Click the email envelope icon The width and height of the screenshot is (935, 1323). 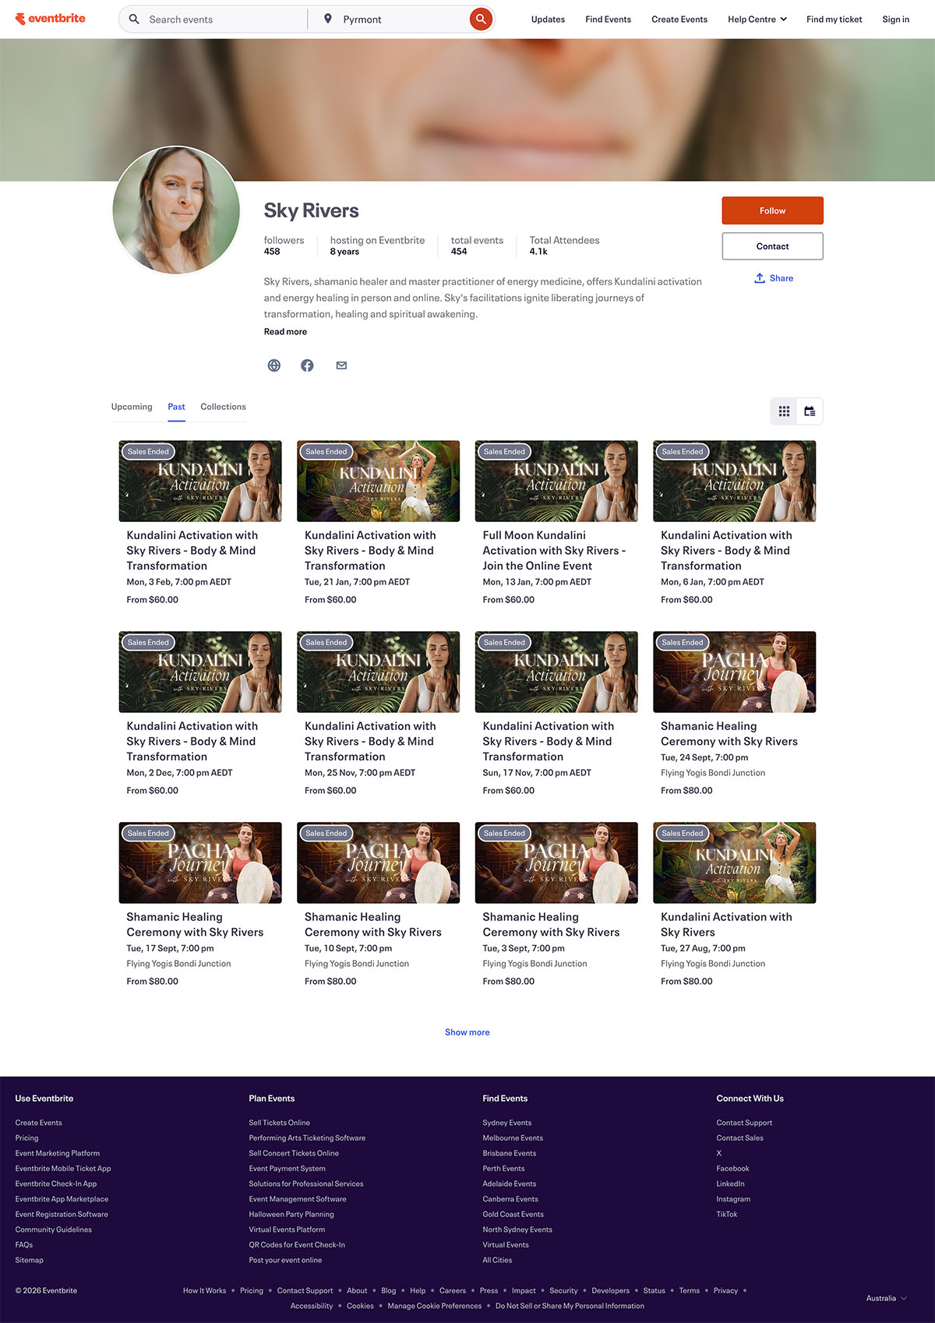point(341,365)
